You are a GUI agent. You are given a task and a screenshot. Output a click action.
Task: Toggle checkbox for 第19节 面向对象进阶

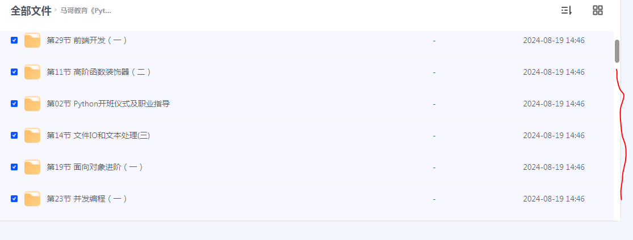click(14, 167)
